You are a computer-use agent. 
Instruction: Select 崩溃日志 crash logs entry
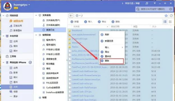point(50,30)
